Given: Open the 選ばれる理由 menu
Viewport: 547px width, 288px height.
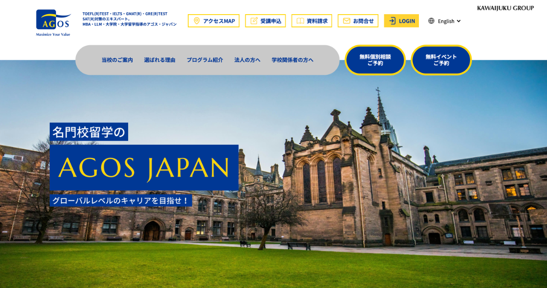Looking at the screenshot, I should point(160,60).
